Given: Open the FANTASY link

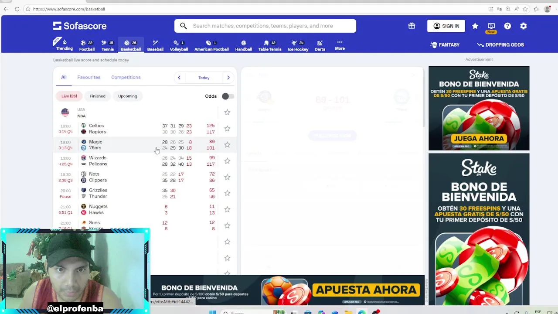Looking at the screenshot, I should 445,45.
